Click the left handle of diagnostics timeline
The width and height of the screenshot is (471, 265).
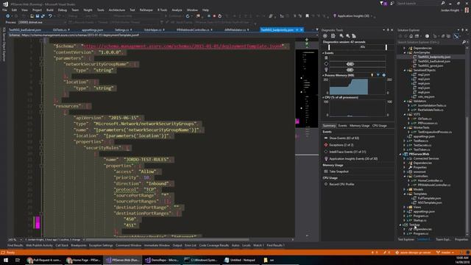(x=329, y=47)
